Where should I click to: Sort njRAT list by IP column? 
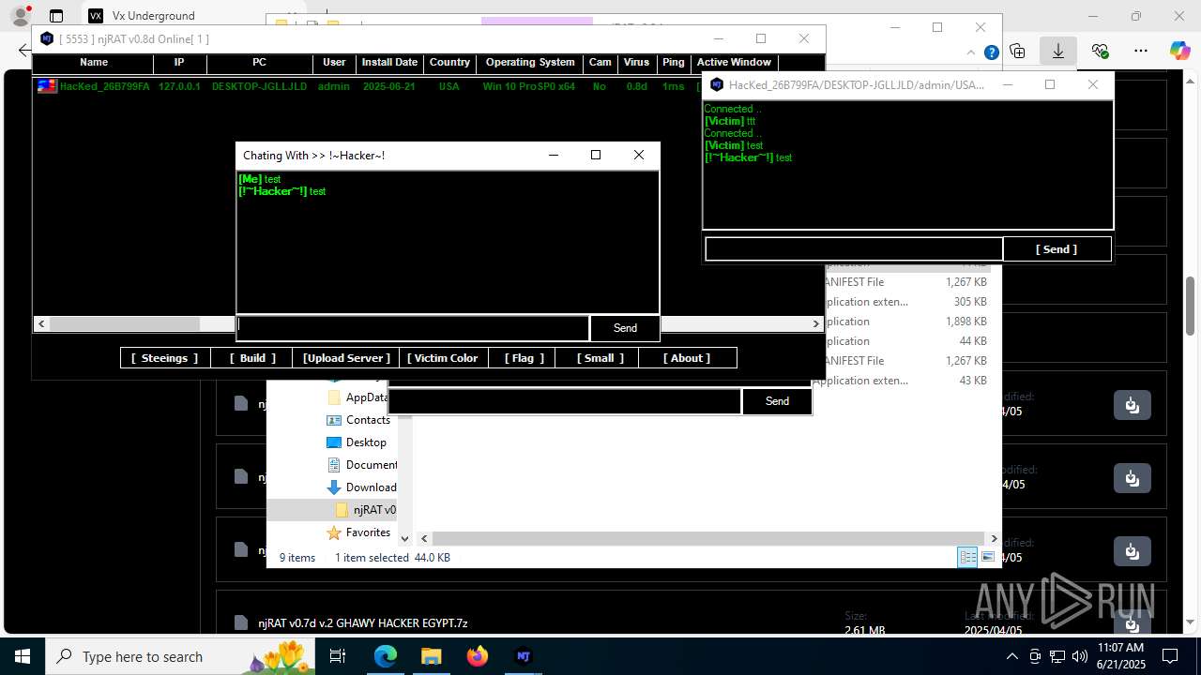point(179,62)
